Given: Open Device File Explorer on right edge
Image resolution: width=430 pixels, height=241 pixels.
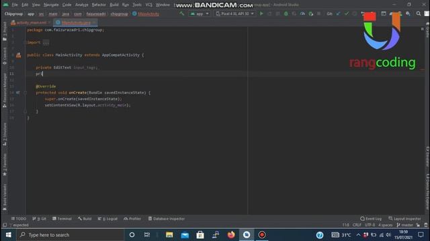Looking at the screenshot, I should pyautogui.click(x=427, y=192).
